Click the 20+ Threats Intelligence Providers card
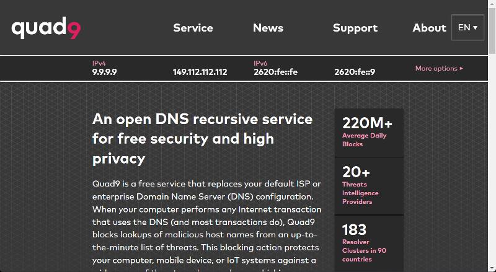Viewport: 496px width, 272px height. pos(369,185)
